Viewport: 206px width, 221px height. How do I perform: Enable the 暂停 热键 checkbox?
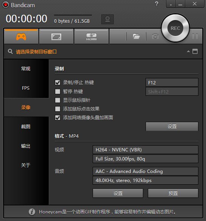pos(57,91)
